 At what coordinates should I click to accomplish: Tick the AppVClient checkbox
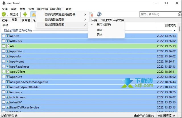click(x=4, y=72)
